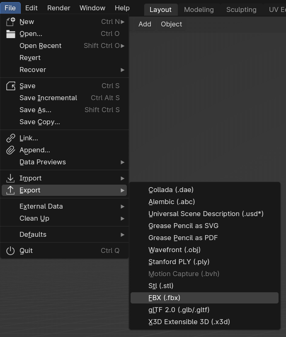The width and height of the screenshot is (286, 337).
Task: Select Wavefront (.obj) export
Action: [x=204, y=250]
